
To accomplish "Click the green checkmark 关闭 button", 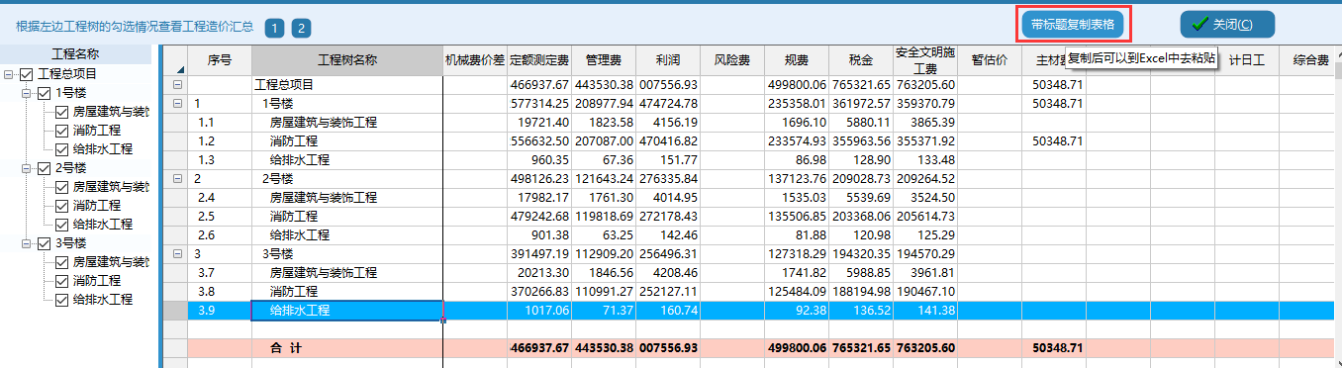I will tap(1227, 25).
